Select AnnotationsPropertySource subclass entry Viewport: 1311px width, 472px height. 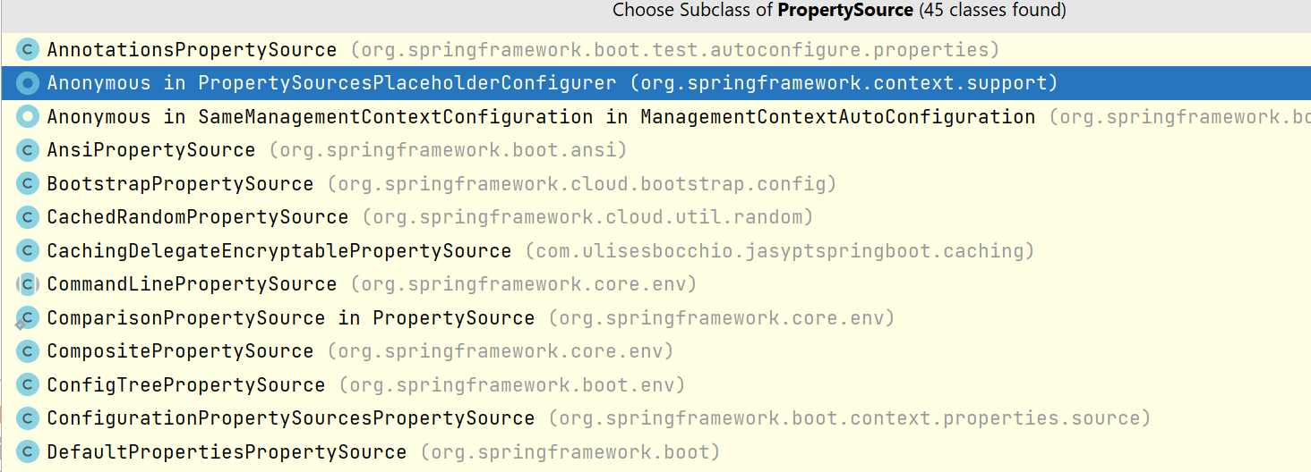(192, 50)
